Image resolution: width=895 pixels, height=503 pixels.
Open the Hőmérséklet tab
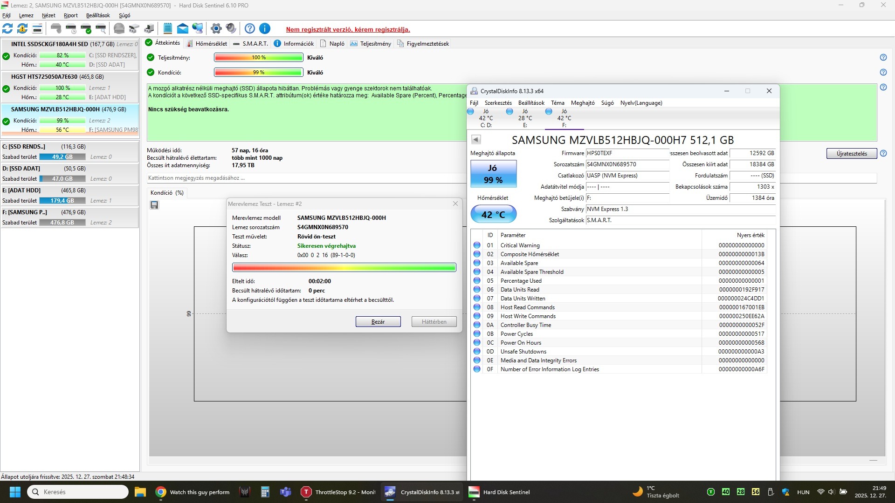click(207, 43)
